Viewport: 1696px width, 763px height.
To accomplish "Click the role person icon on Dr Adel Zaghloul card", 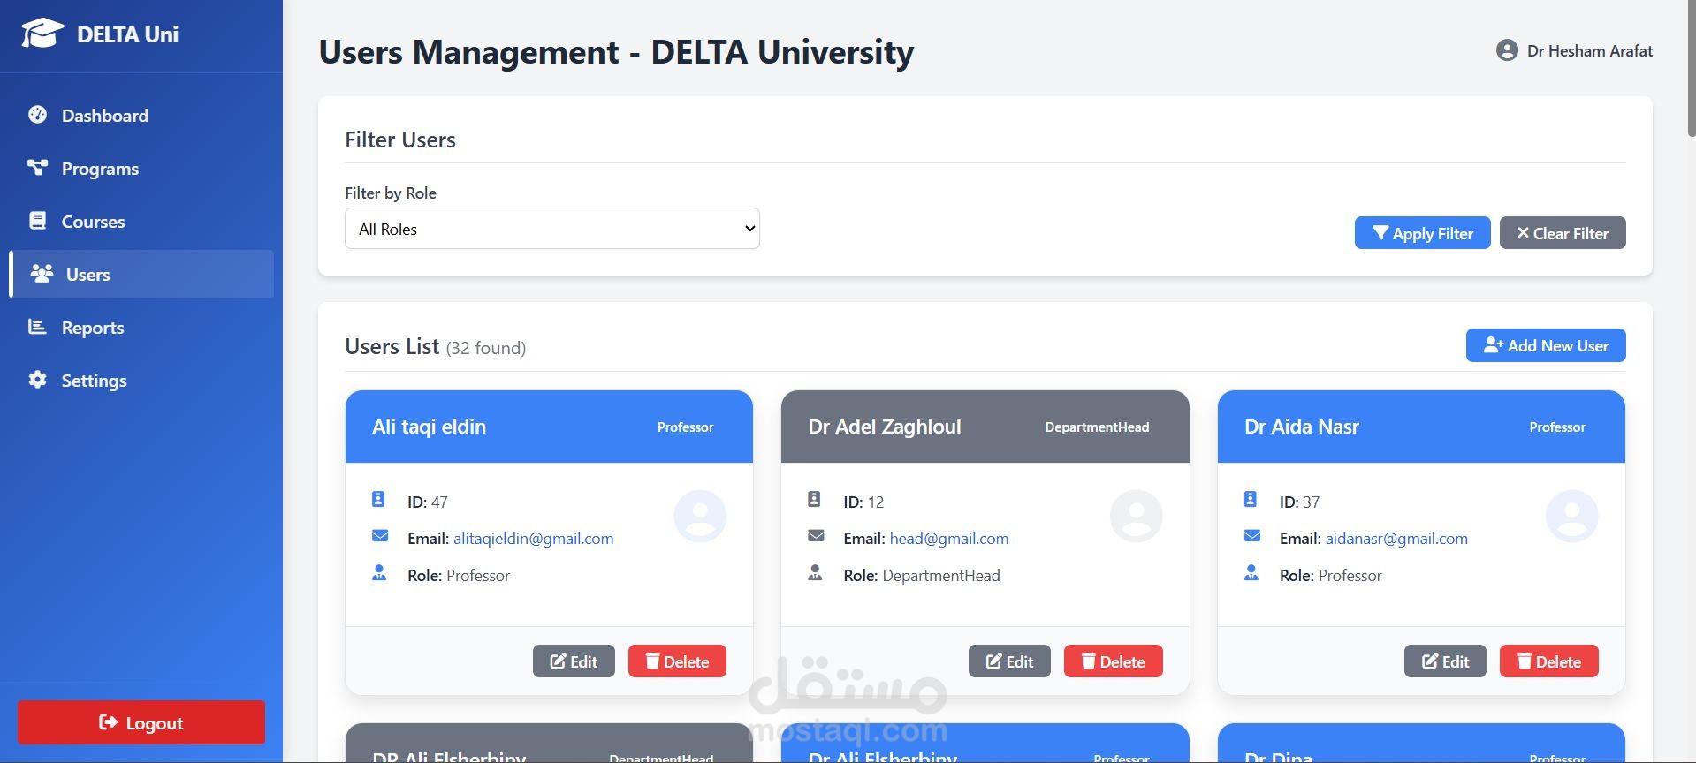I will click(815, 573).
